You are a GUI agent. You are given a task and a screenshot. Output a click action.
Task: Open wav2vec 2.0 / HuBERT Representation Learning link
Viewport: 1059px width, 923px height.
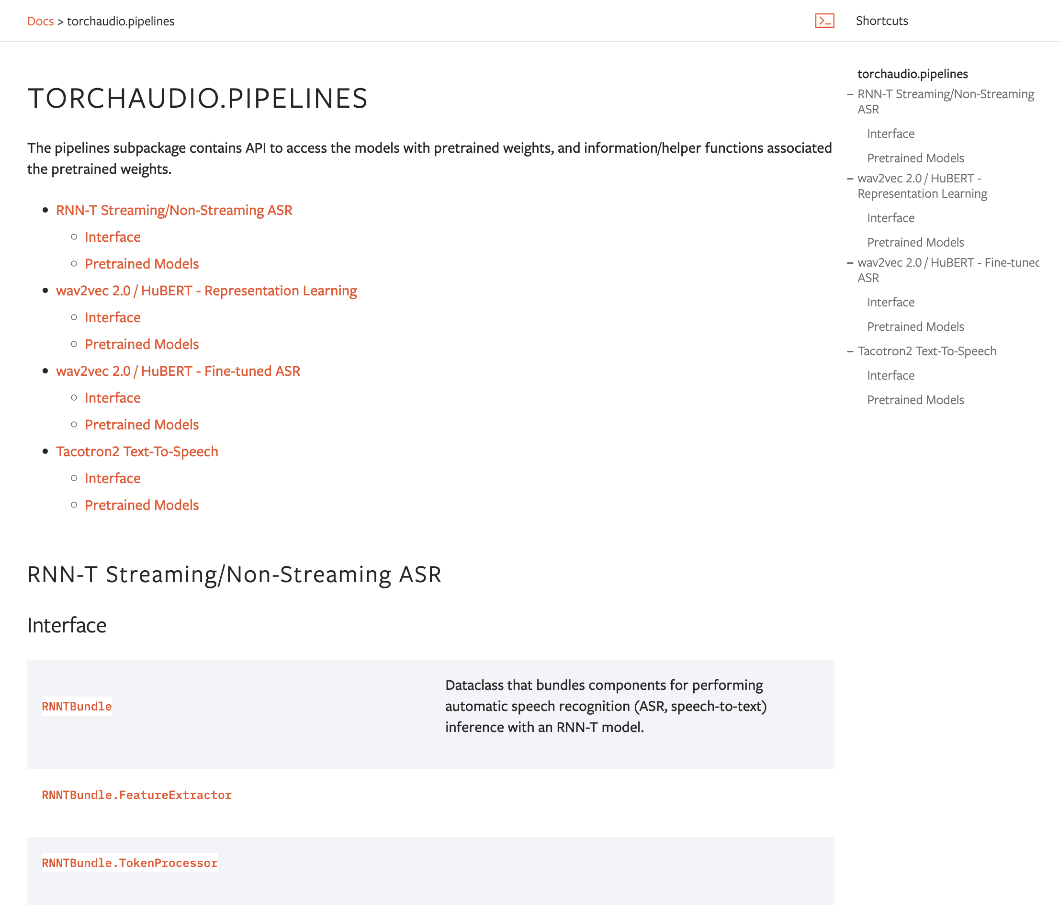(206, 291)
